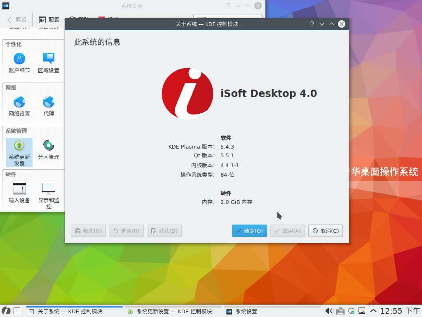
Task: Click the help question mark in 系统设置 titlebar
Action: pos(228,6)
